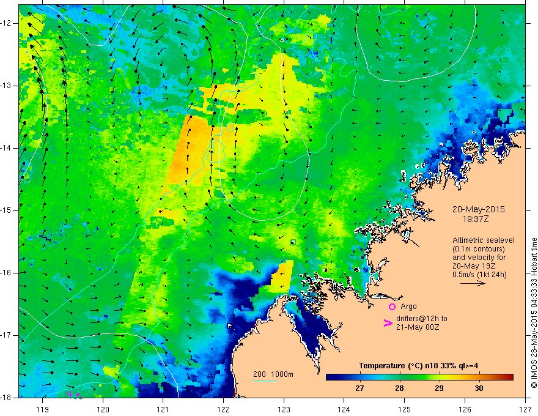Image resolution: width=538 pixels, height=416 pixels.
Task: Click the '19:37Z' time text
Action: tap(475, 218)
